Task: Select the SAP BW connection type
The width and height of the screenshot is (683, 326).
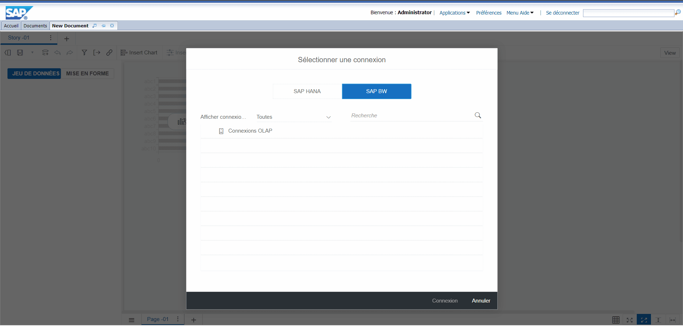Action: [x=377, y=91]
